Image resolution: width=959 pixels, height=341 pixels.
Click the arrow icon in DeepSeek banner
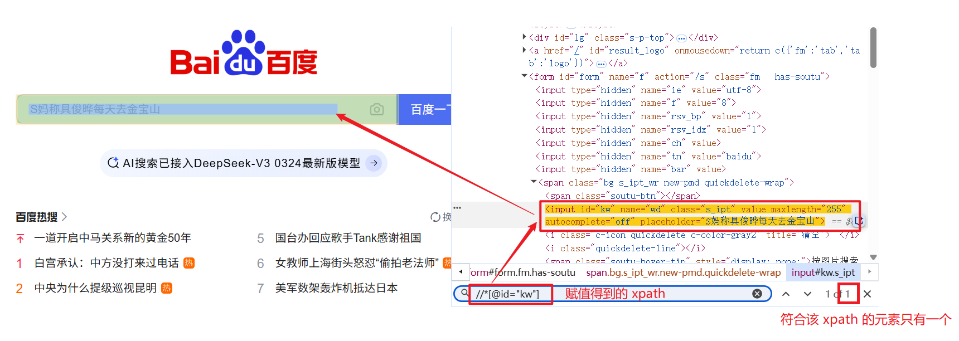pos(374,163)
